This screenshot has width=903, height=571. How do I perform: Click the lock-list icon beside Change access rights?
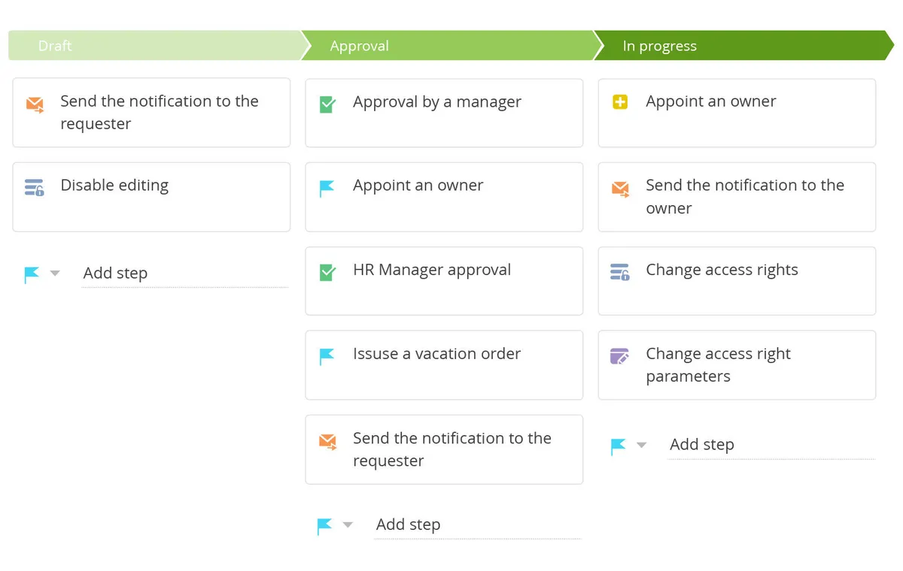[x=620, y=272]
